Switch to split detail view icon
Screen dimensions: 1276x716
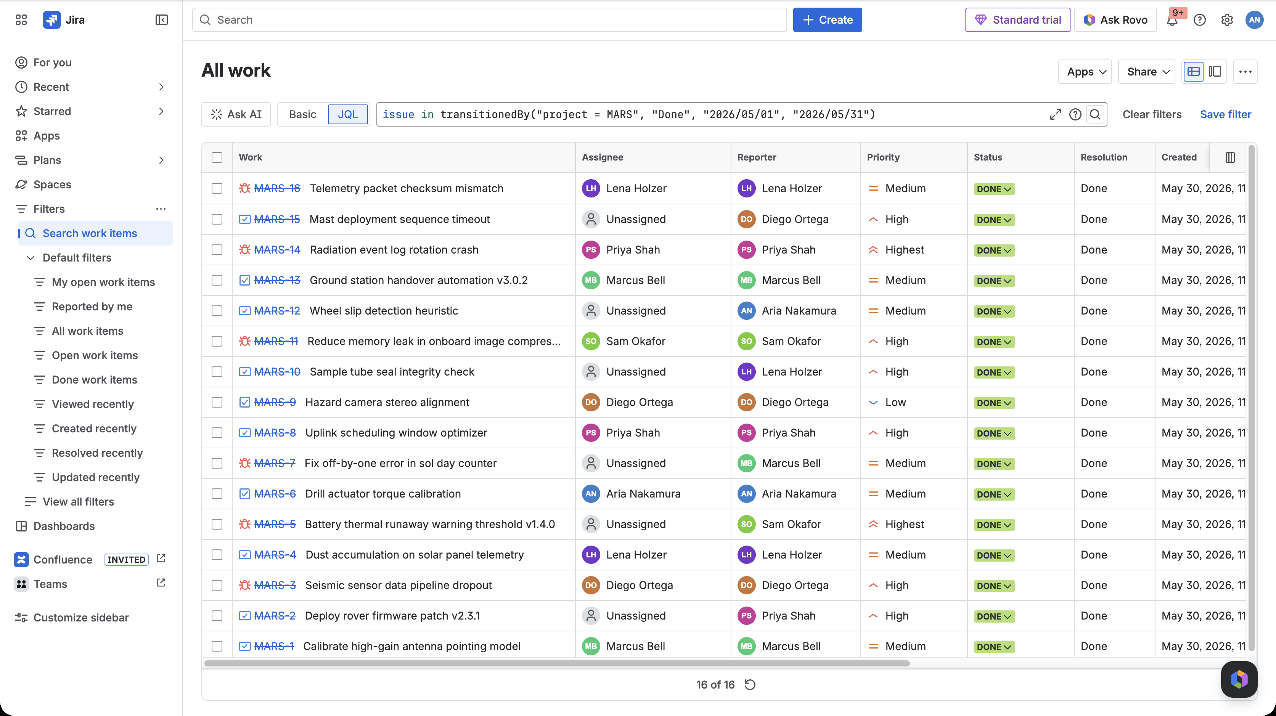coord(1215,72)
